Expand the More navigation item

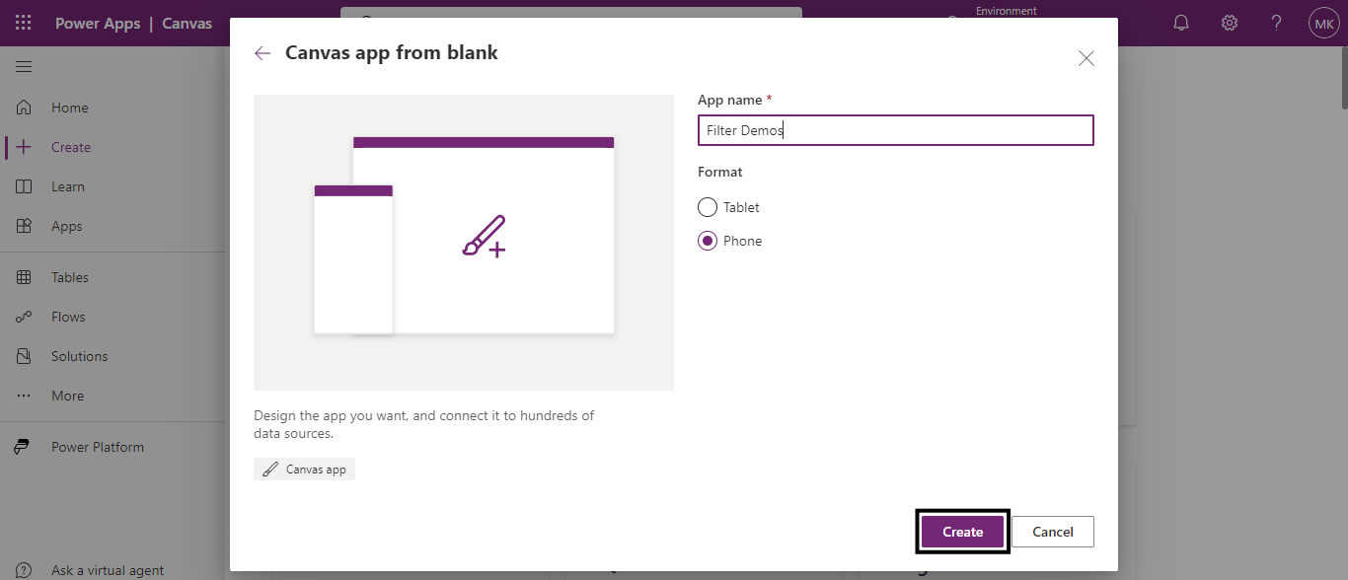(67, 396)
